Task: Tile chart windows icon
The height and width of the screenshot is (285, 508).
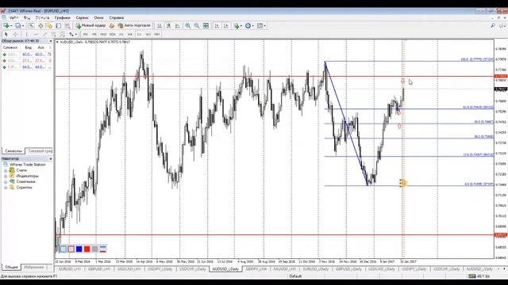Action: pos(206,25)
